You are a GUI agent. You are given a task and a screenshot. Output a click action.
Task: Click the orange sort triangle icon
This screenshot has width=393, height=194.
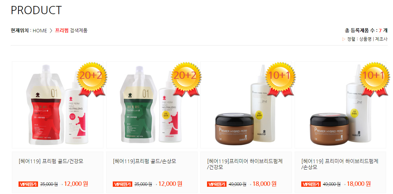pos(344,39)
